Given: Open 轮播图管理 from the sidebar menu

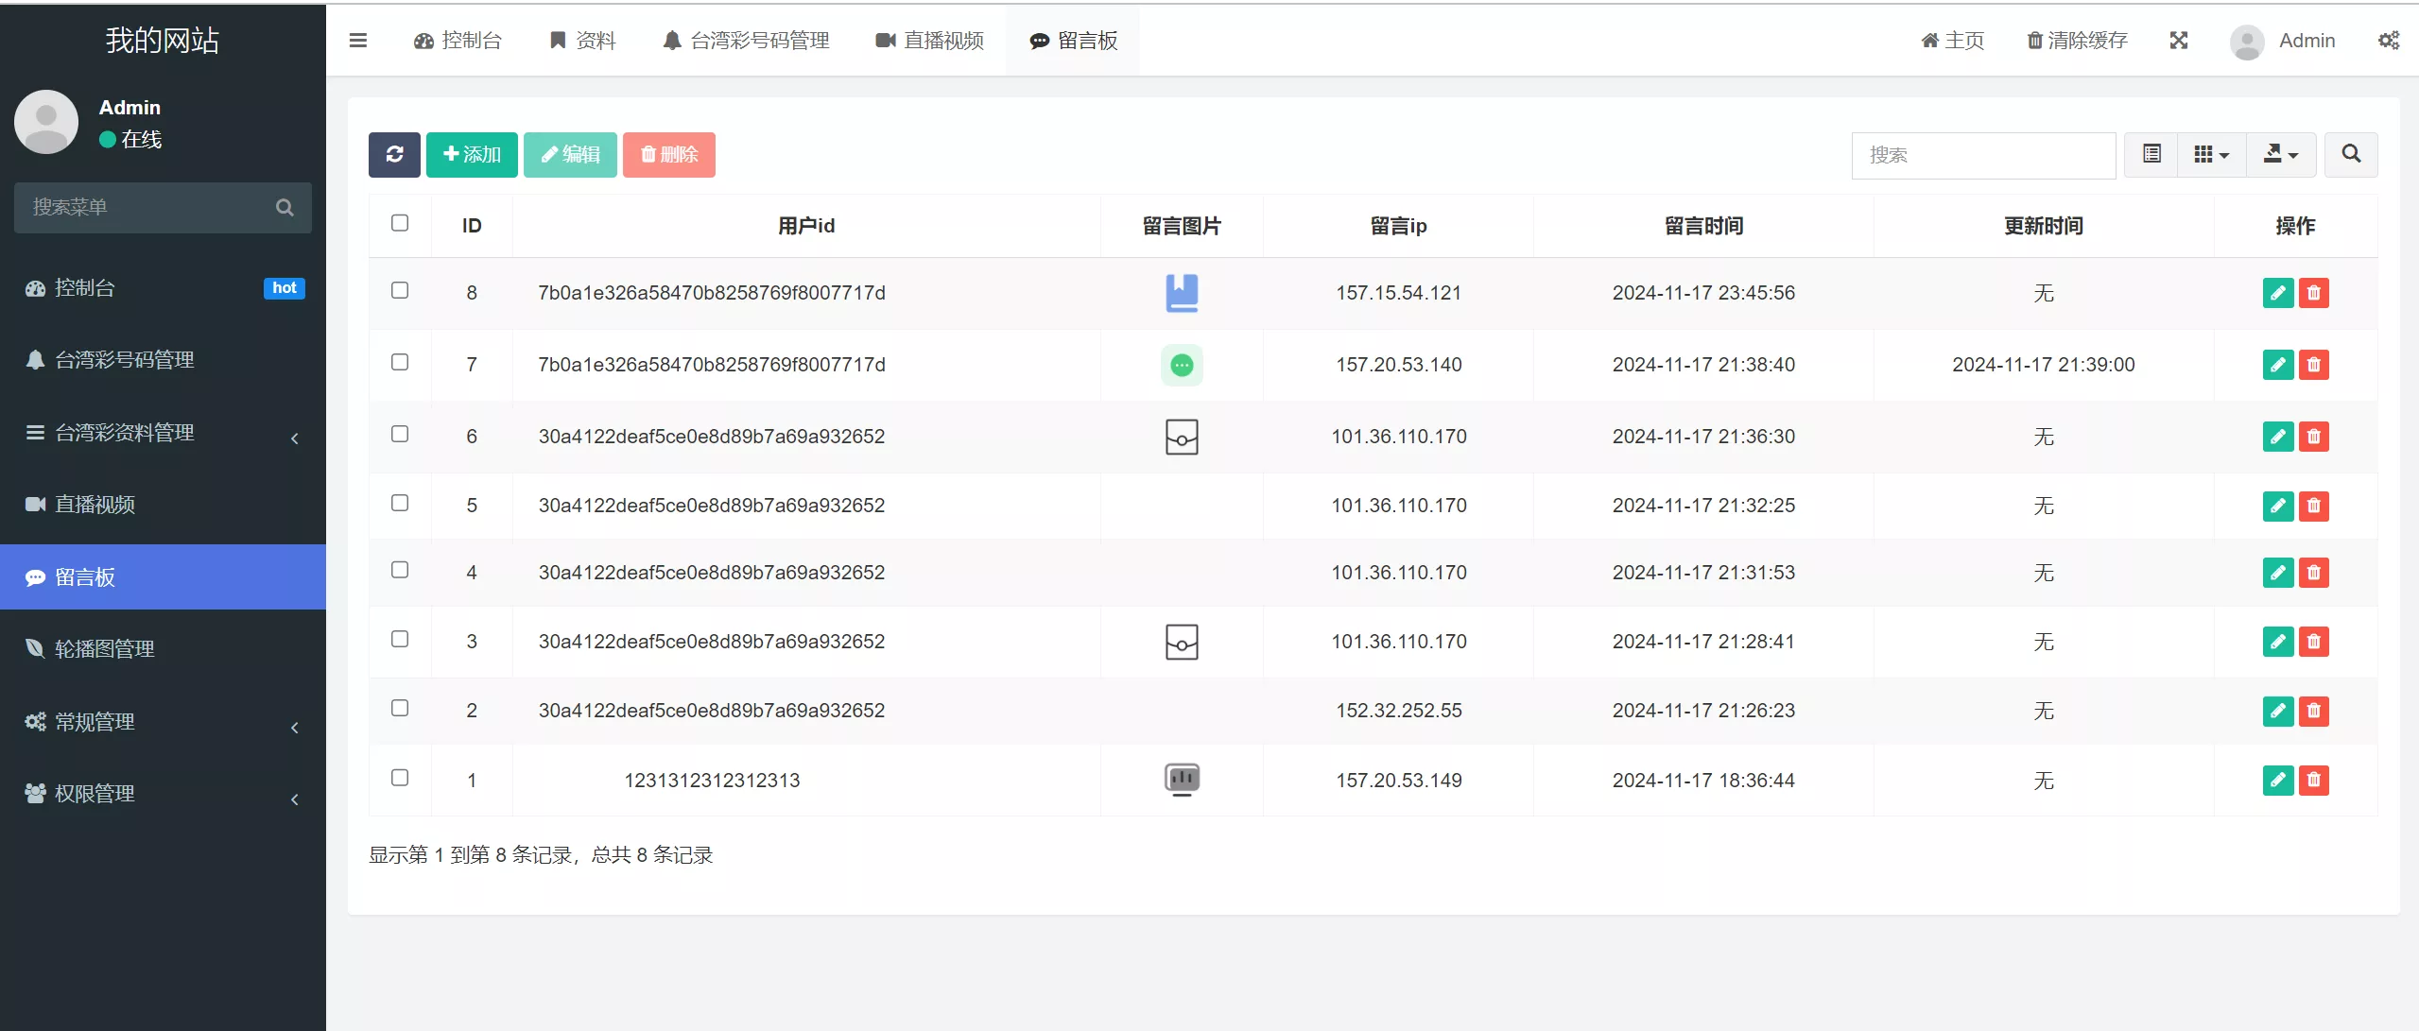Looking at the screenshot, I should pyautogui.click(x=104, y=649).
